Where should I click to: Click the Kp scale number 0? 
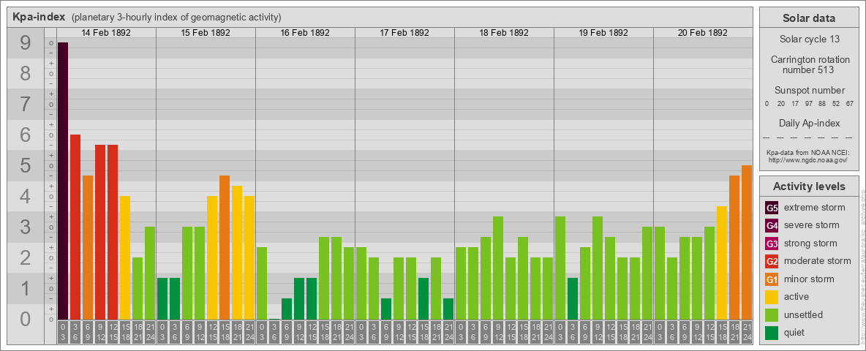coord(25,319)
